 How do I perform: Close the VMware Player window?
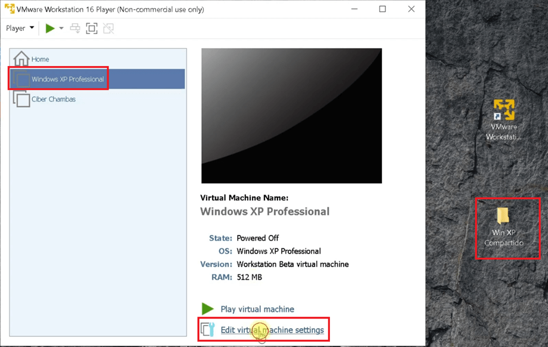tap(412, 9)
